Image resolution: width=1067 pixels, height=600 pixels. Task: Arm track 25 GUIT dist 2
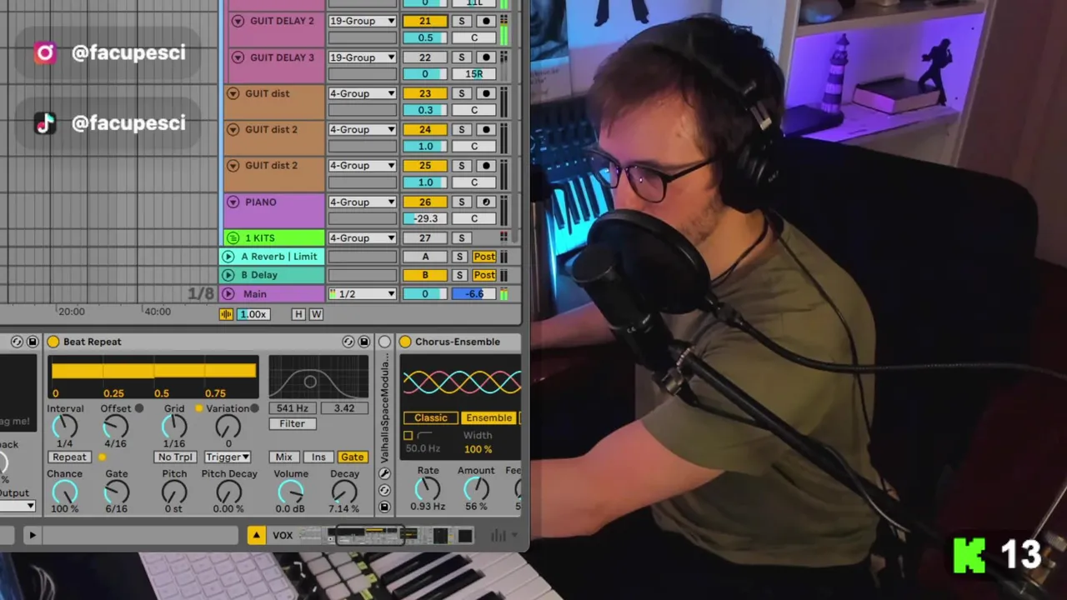pos(486,165)
